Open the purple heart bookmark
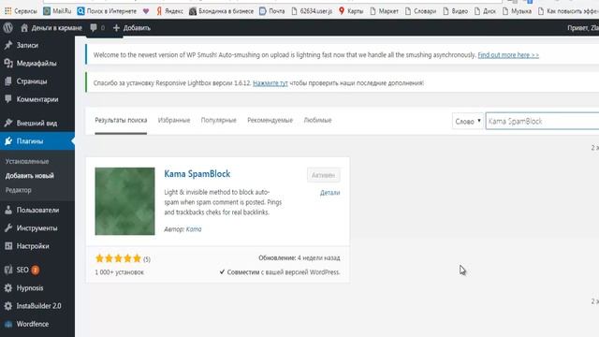 (x=146, y=11)
